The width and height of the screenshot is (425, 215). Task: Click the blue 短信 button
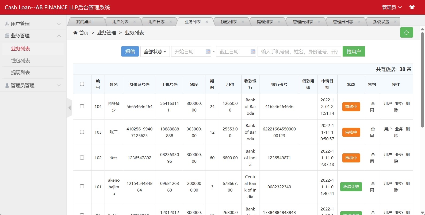(130, 51)
